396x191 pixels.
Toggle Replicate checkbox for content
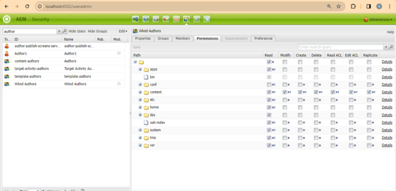(369, 92)
